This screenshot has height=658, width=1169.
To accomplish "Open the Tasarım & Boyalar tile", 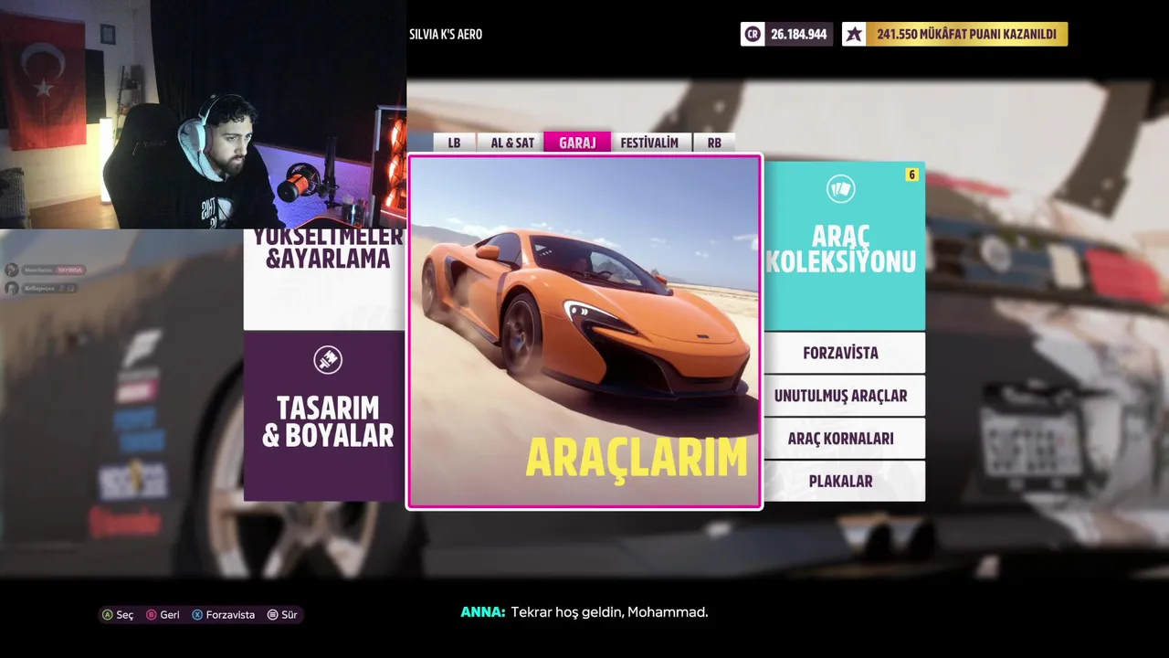I will click(x=325, y=416).
